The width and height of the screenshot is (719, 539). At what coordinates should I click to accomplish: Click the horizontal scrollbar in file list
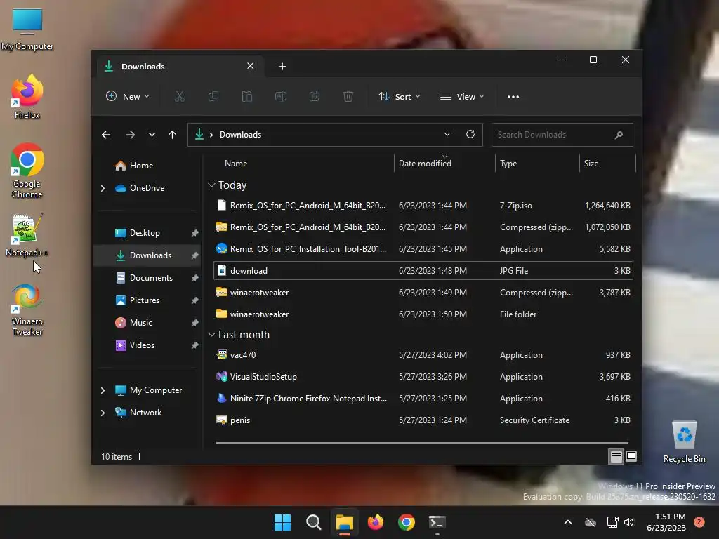pyautogui.click(x=422, y=443)
